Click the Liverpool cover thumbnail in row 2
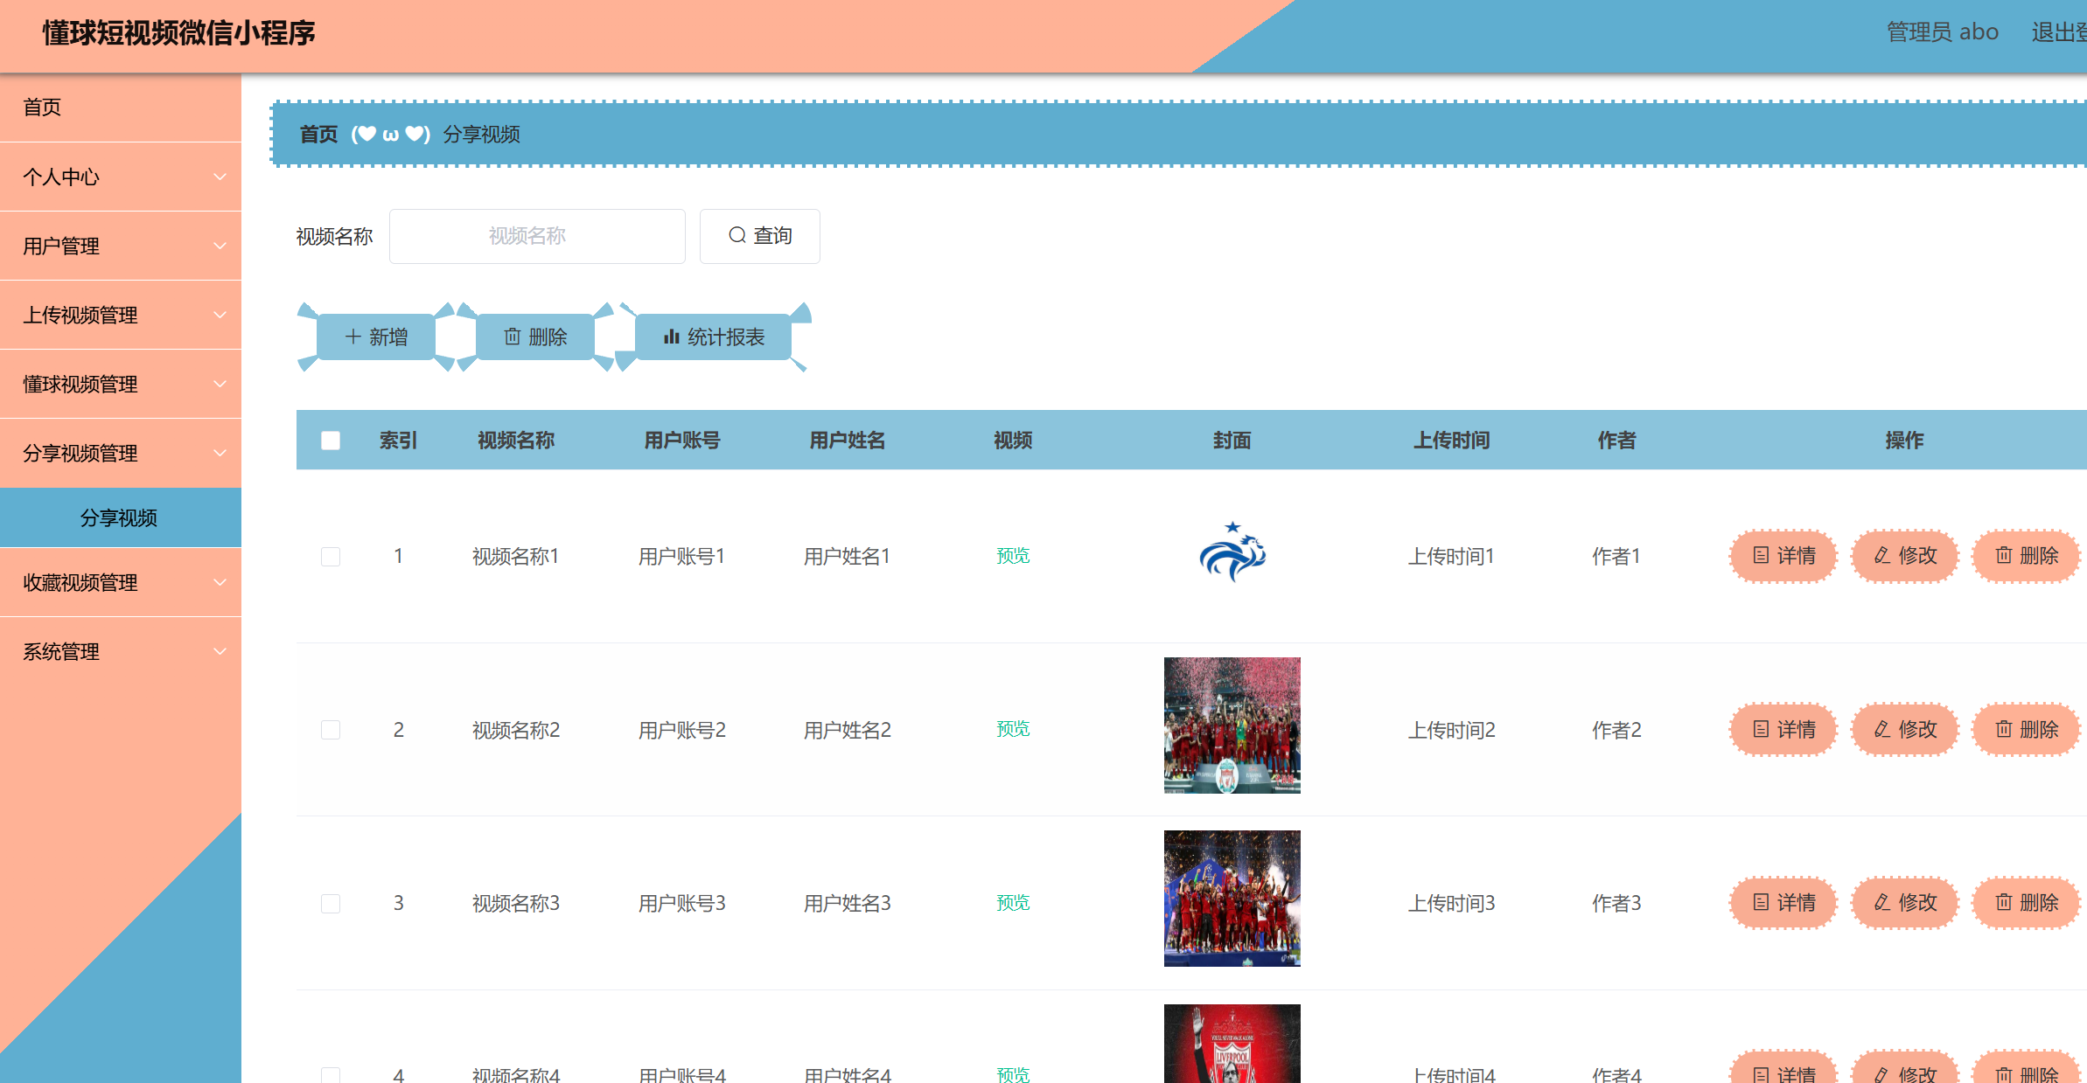The image size is (2087, 1083). (x=1232, y=725)
